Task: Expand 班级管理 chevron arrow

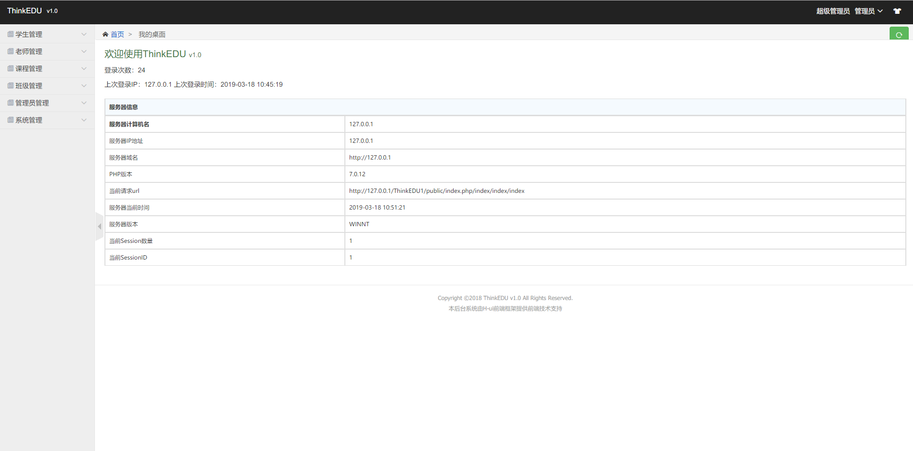Action: click(84, 86)
